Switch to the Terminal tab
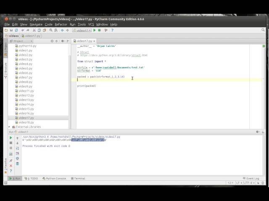The height and width of the screenshot is (201, 269). click(x=78, y=178)
